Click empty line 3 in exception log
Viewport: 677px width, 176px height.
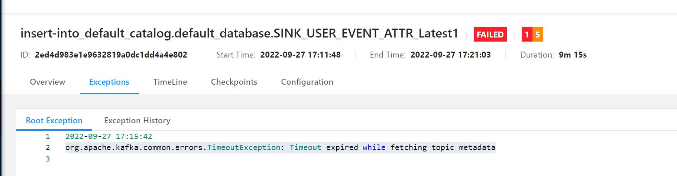coord(48,159)
